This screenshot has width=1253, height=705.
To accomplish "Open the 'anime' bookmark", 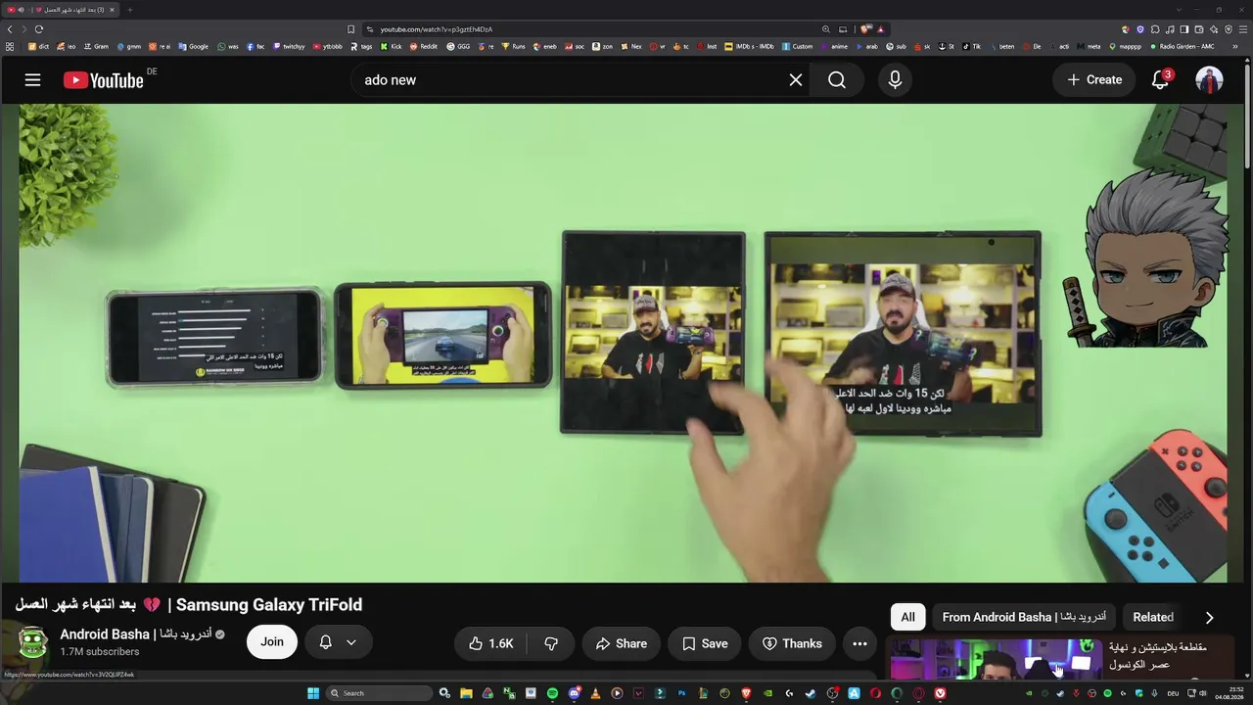I will coord(834,46).
